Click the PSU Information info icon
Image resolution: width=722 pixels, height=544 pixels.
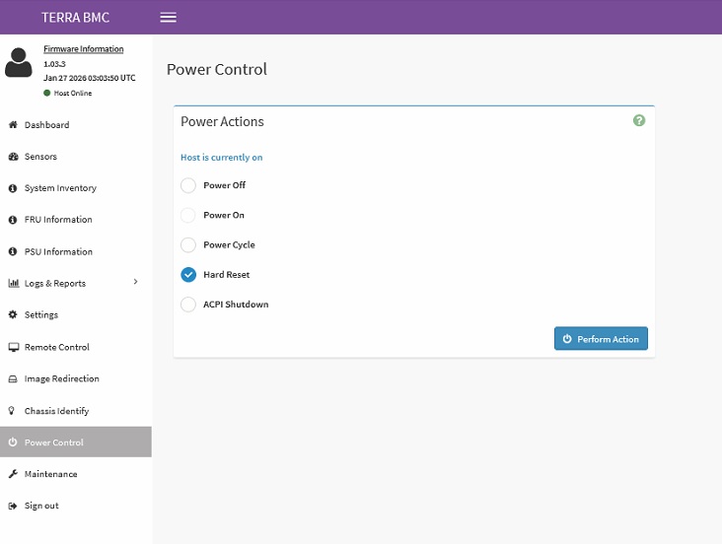coord(13,251)
